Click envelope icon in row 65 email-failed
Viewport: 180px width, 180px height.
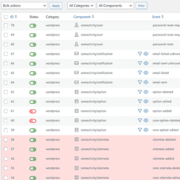(76, 72)
